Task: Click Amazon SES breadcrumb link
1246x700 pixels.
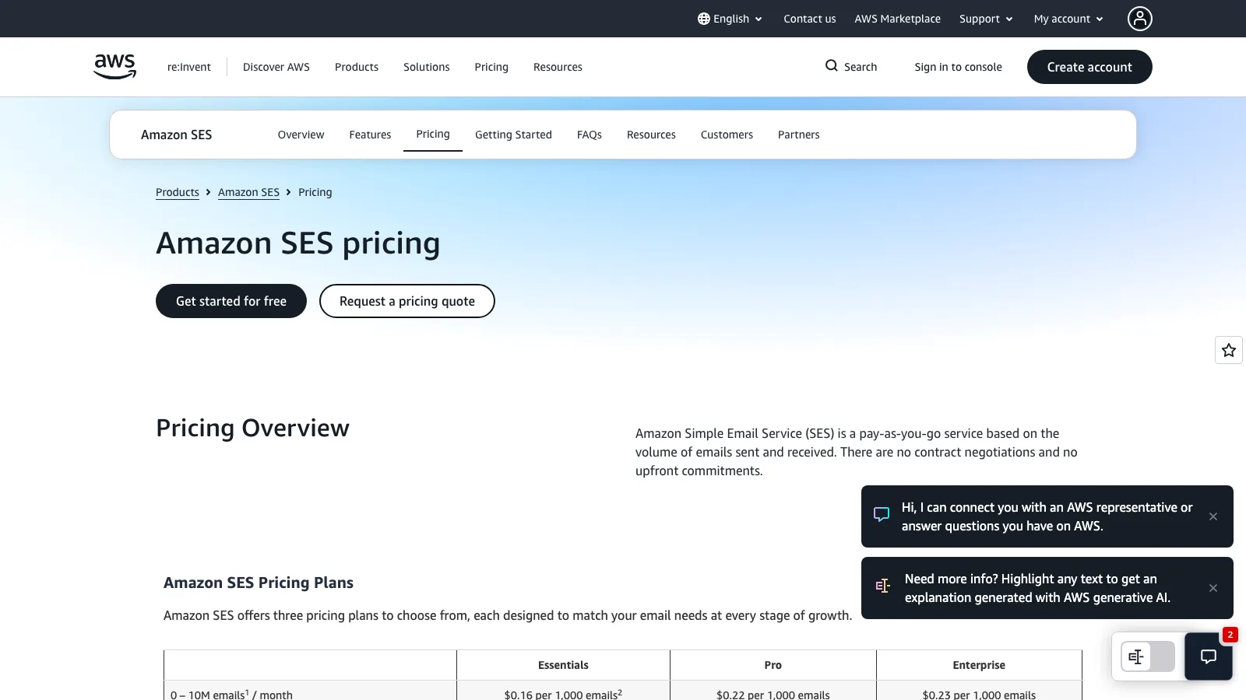Action: pyautogui.click(x=248, y=192)
